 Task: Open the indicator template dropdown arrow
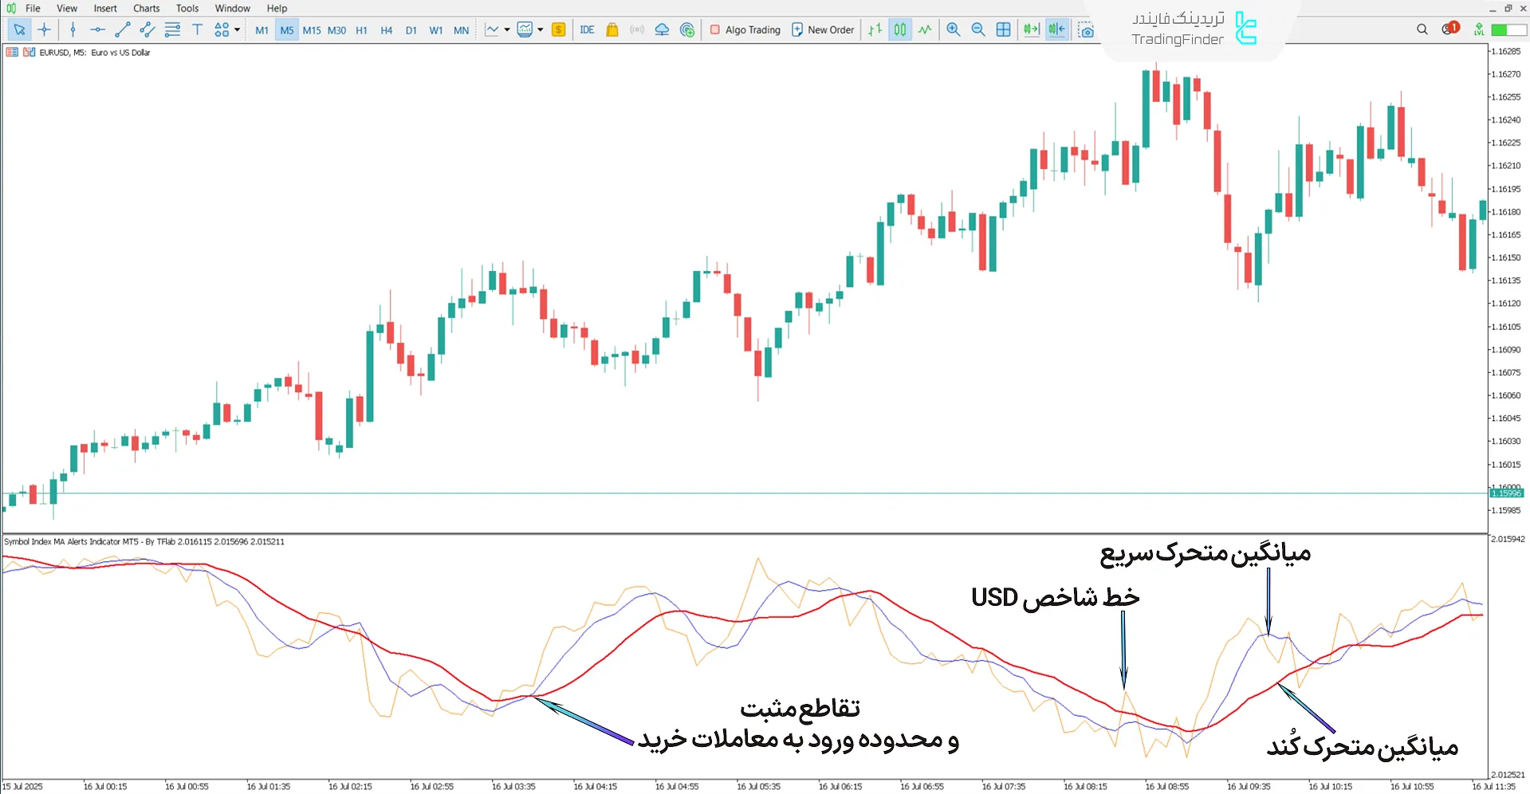click(x=541, y=29)
